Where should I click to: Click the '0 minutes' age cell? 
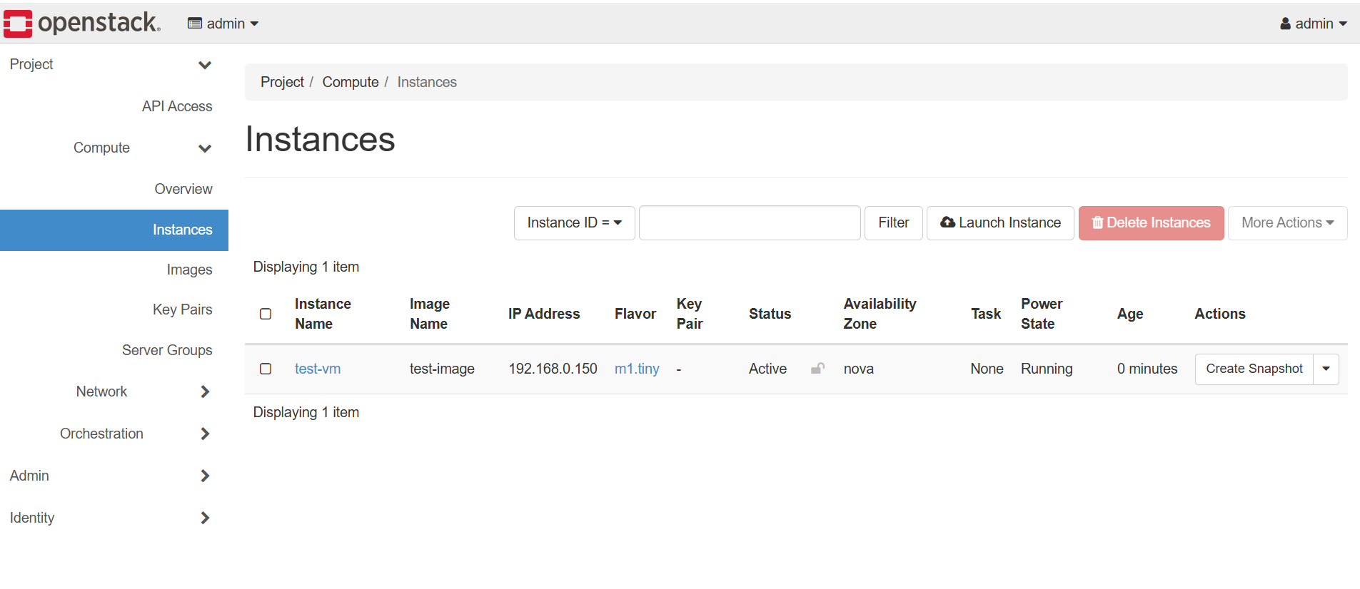pyautogui.click(x=1147, y=369)
